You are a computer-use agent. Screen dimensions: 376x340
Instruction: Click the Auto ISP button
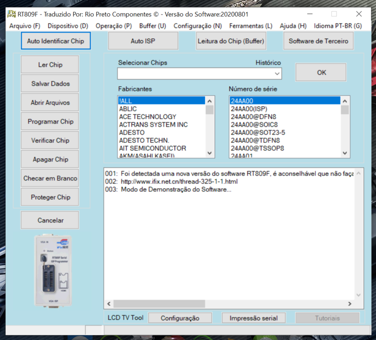click(x=143, y=41)
